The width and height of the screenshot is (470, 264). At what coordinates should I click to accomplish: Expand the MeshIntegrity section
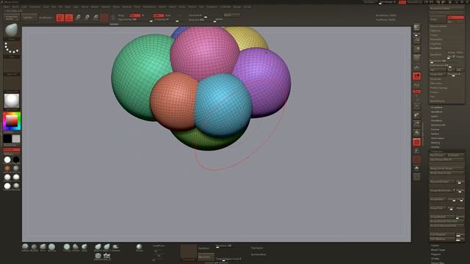pos(438,101)
